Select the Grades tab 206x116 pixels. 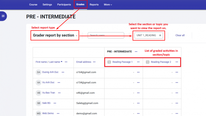coord(80,5)
